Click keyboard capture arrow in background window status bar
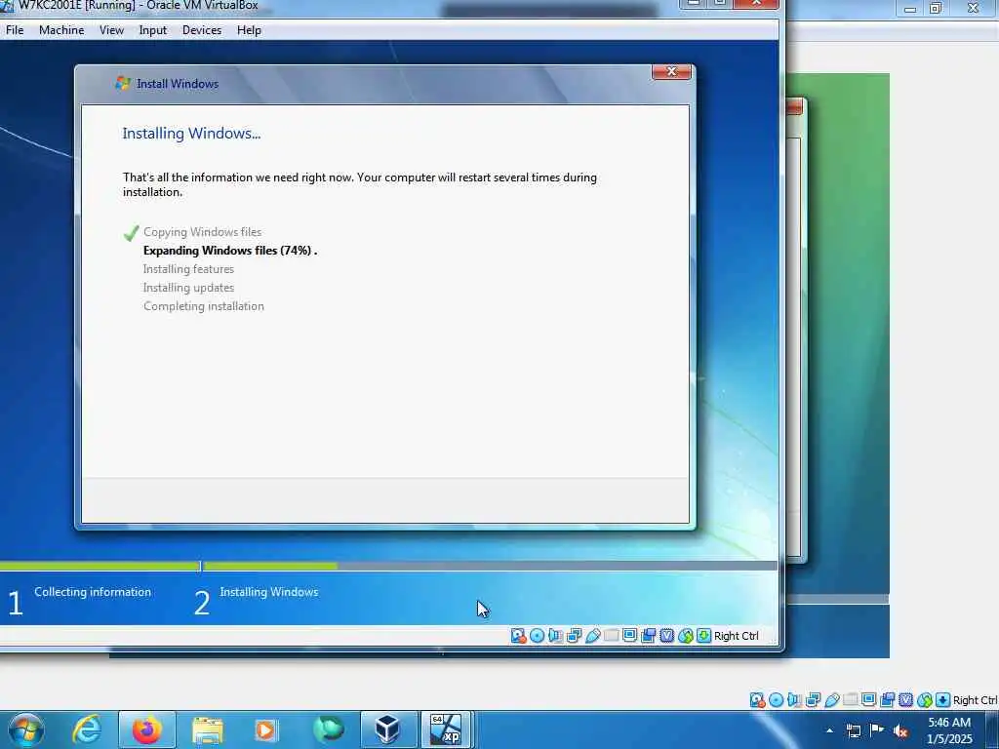Screen dimensions: 999x749 coord(943,700)
